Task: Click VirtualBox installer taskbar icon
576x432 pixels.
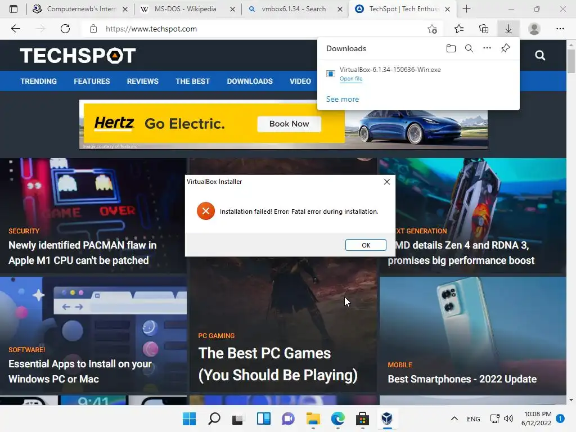Action: [x=387, y=418]
